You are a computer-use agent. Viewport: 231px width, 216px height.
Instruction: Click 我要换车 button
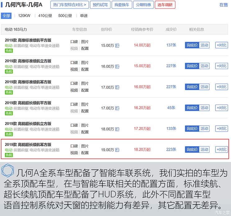click(122, 5)
